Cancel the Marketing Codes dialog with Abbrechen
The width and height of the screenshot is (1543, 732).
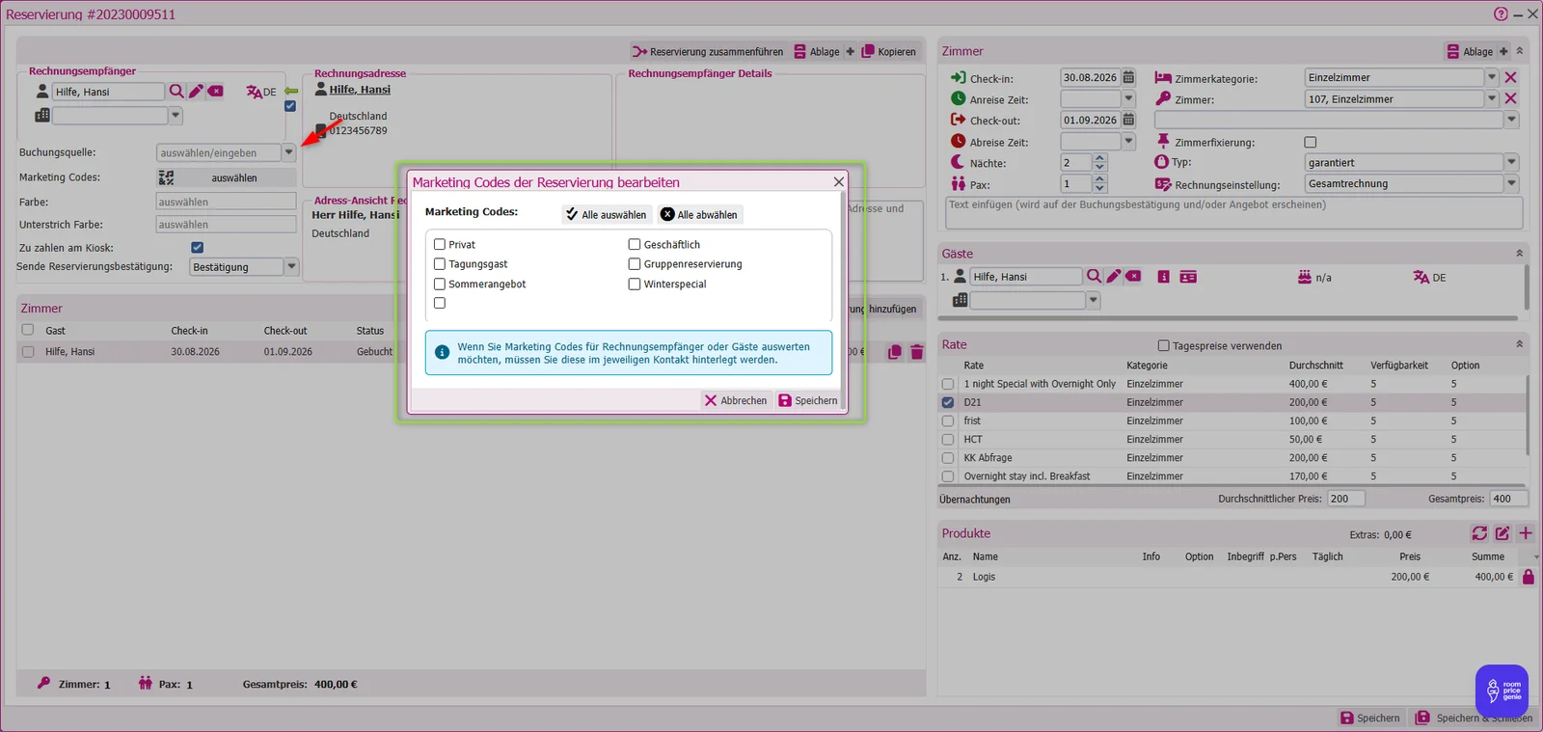coord(736,401)
